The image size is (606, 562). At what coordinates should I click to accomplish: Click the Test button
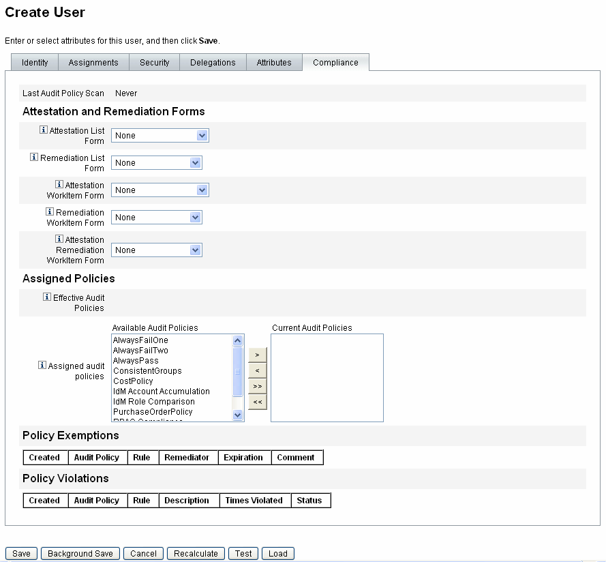coord(243,554)
